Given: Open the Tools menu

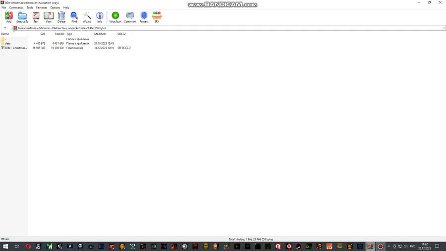Looking at the screenshot, I should tap(30, 7).
